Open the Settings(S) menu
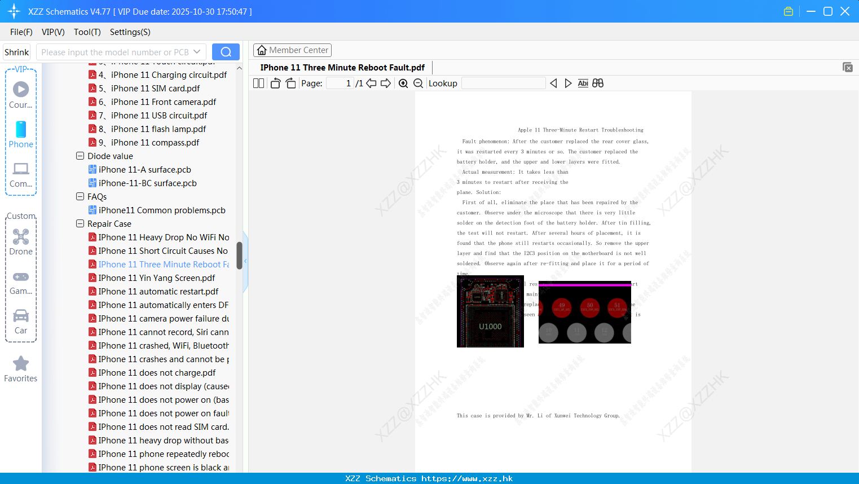The width and height of the screenshot is (859, 484). 130,32
